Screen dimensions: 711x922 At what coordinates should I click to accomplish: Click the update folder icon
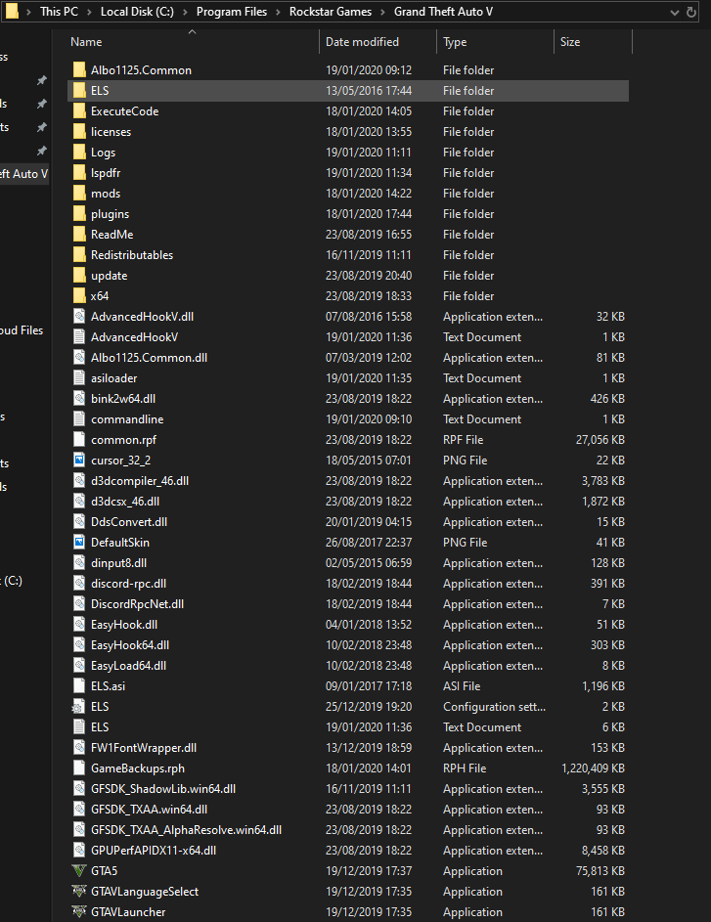[x=79, y=275]
